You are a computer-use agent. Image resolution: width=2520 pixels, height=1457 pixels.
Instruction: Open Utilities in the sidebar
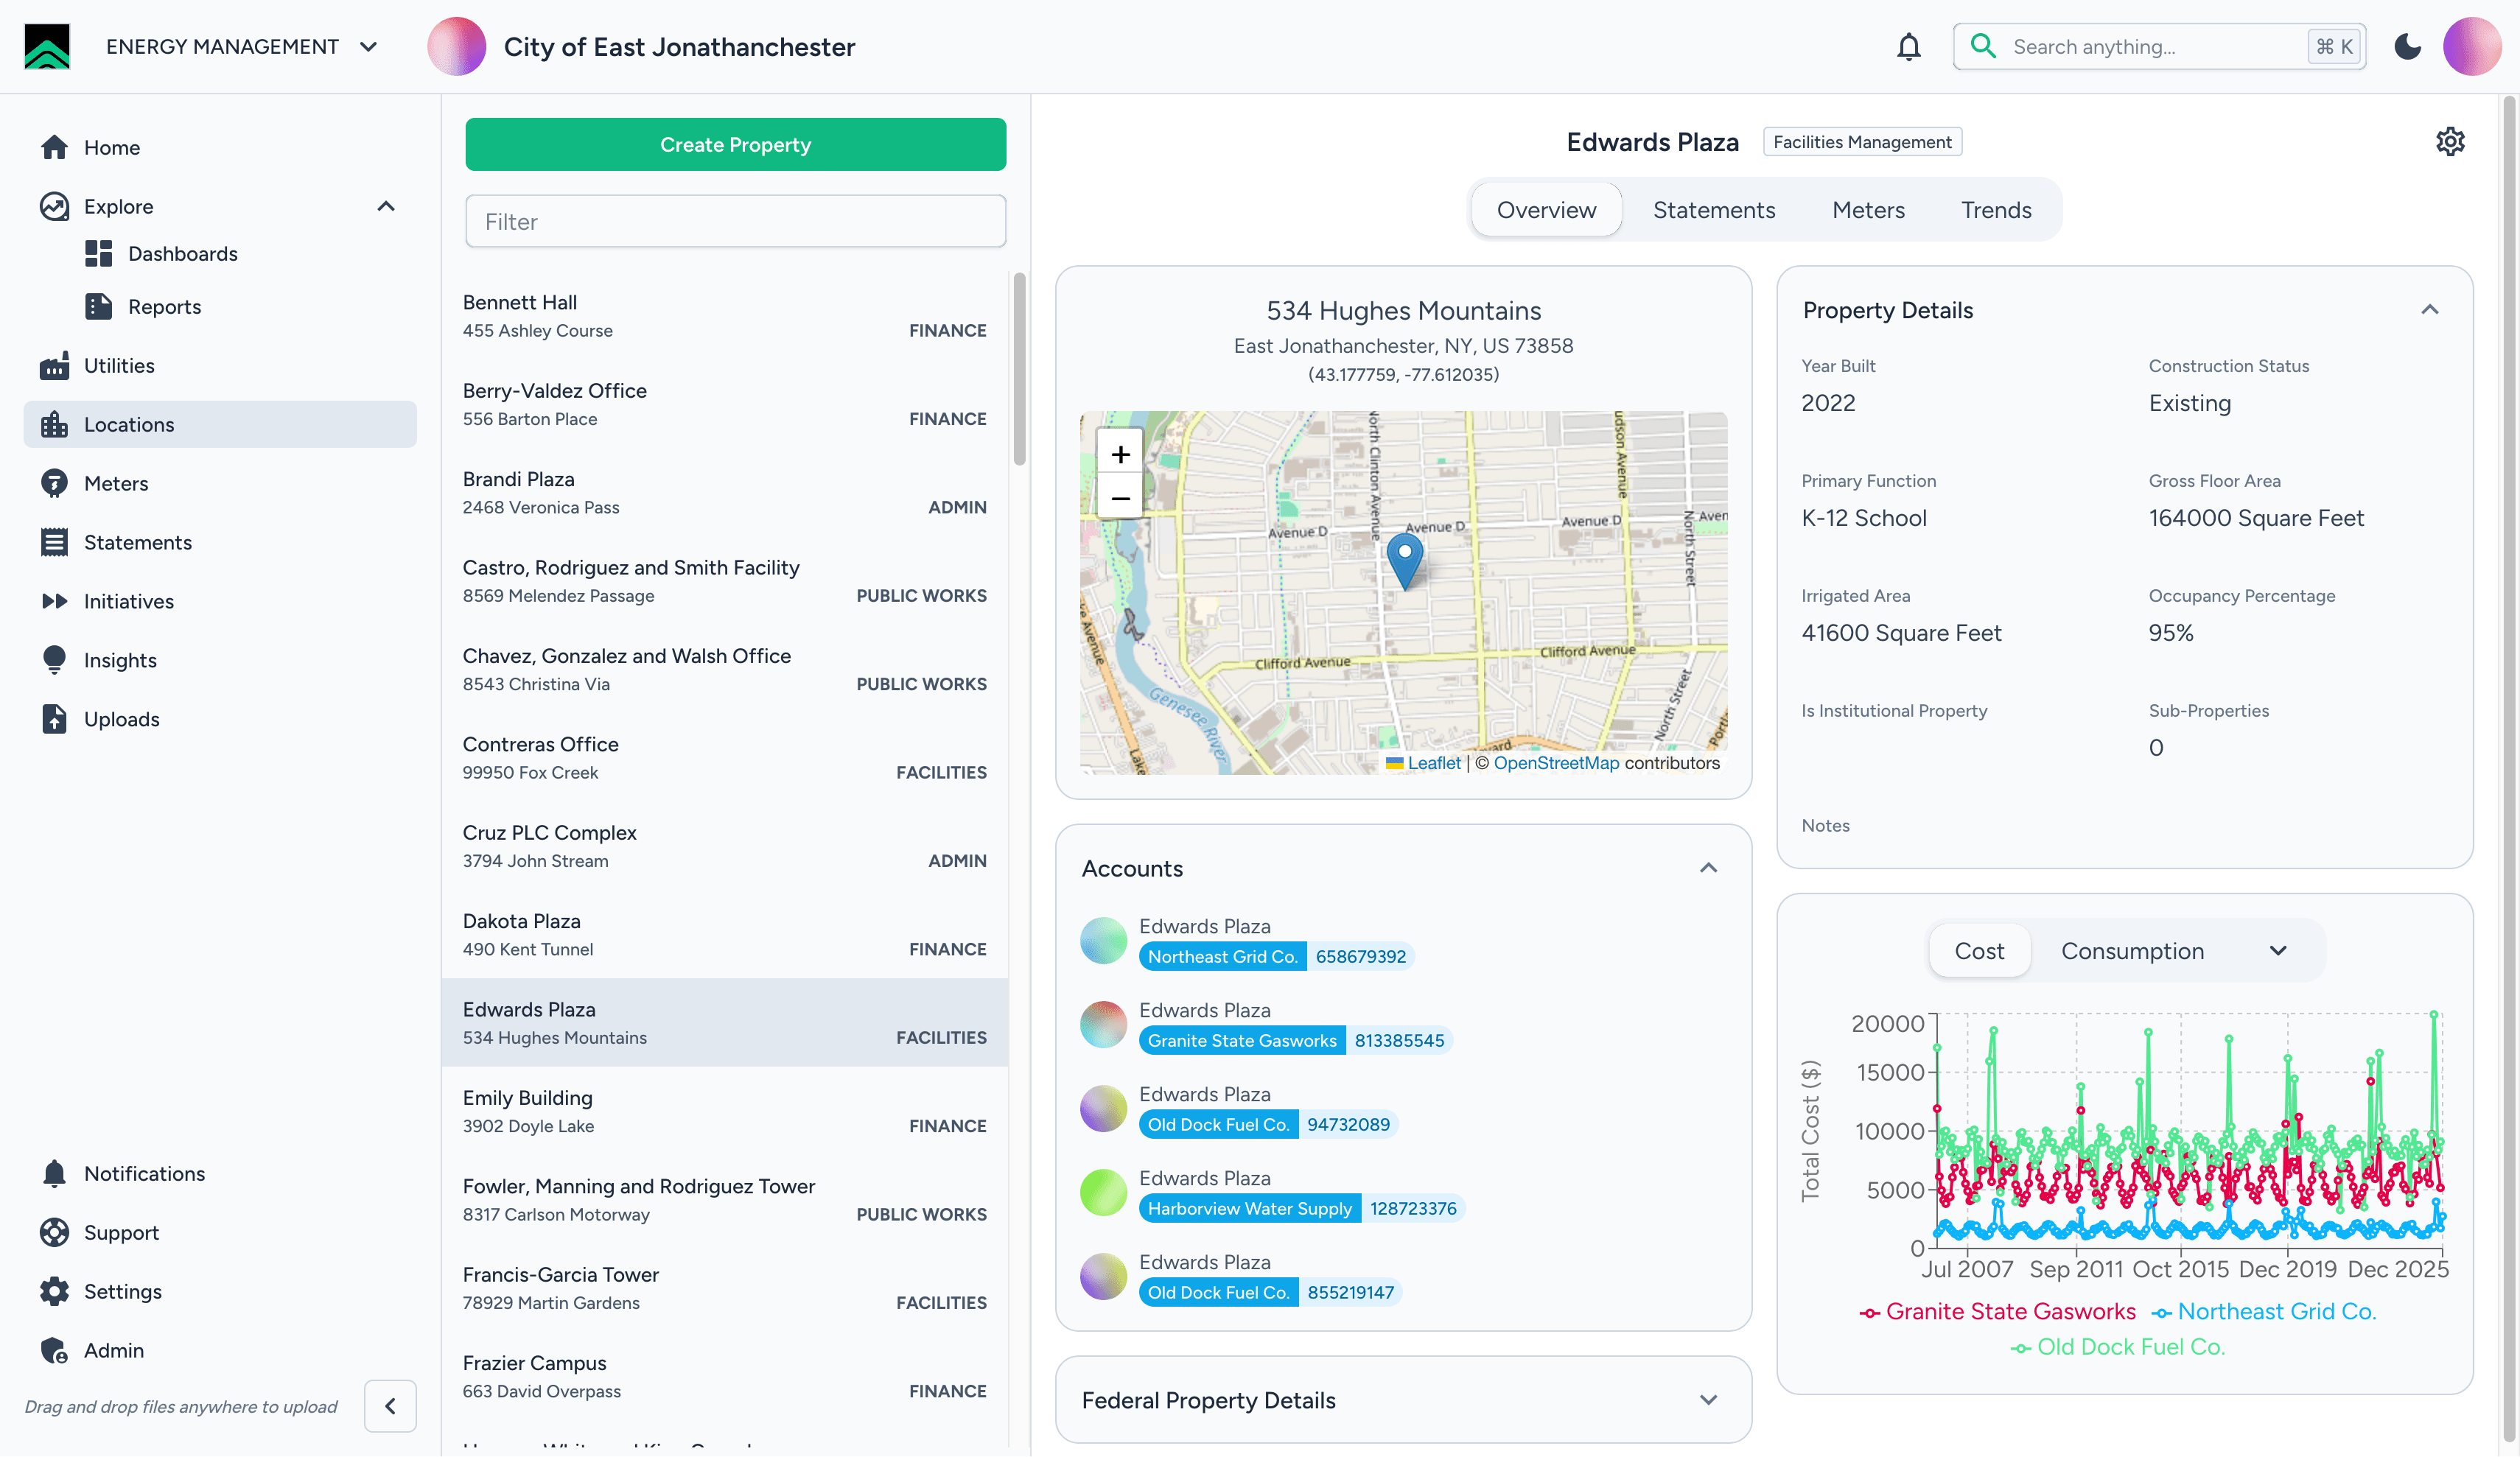click(119, 366)
